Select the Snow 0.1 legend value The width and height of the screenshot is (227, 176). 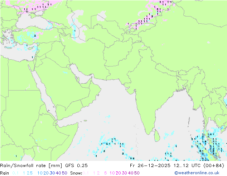click(x=86, y=173)
